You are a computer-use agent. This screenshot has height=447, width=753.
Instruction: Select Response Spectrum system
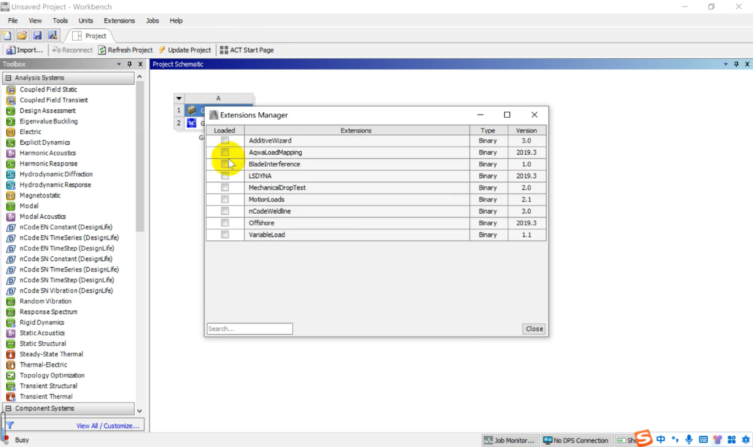[x=48, y=312]
